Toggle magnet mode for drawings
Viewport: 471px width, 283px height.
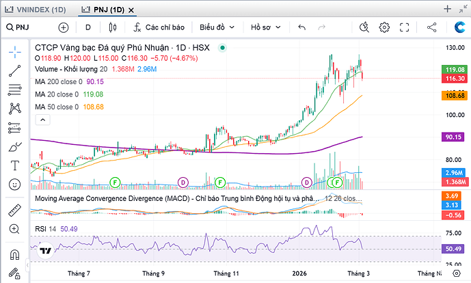point(14,256)
